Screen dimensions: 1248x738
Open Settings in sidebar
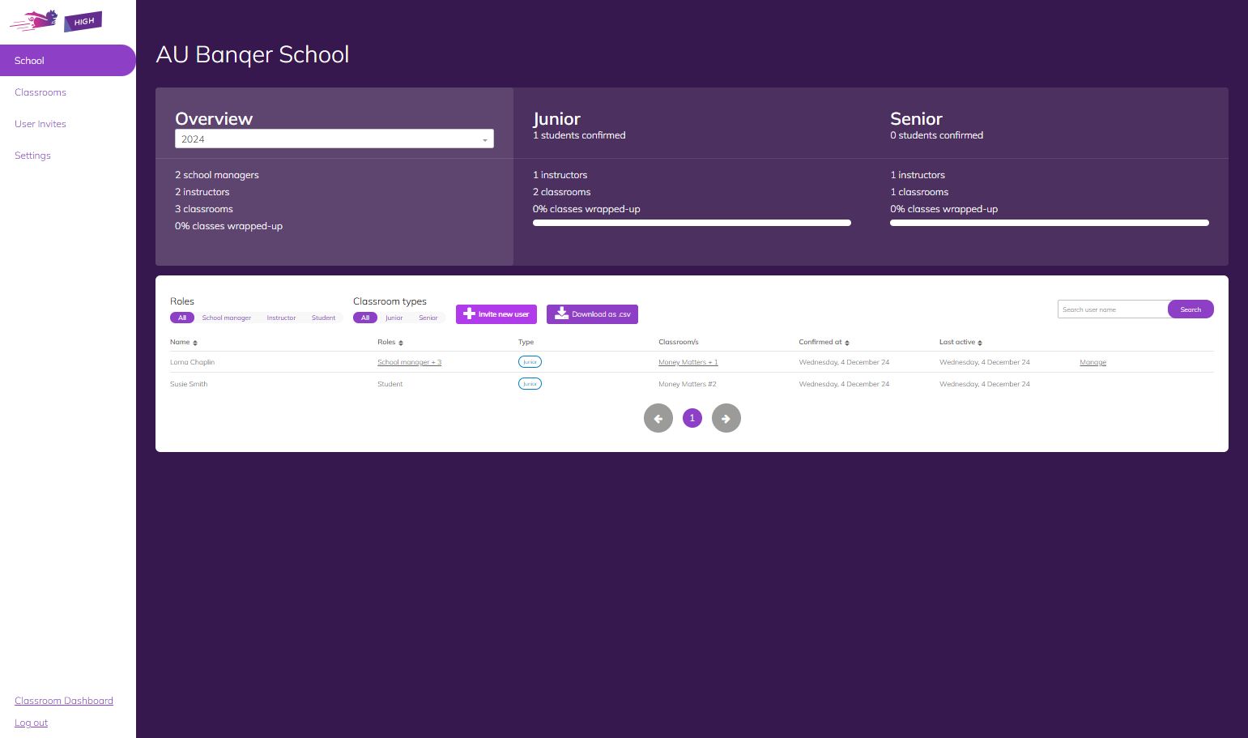tap(32, 156)
